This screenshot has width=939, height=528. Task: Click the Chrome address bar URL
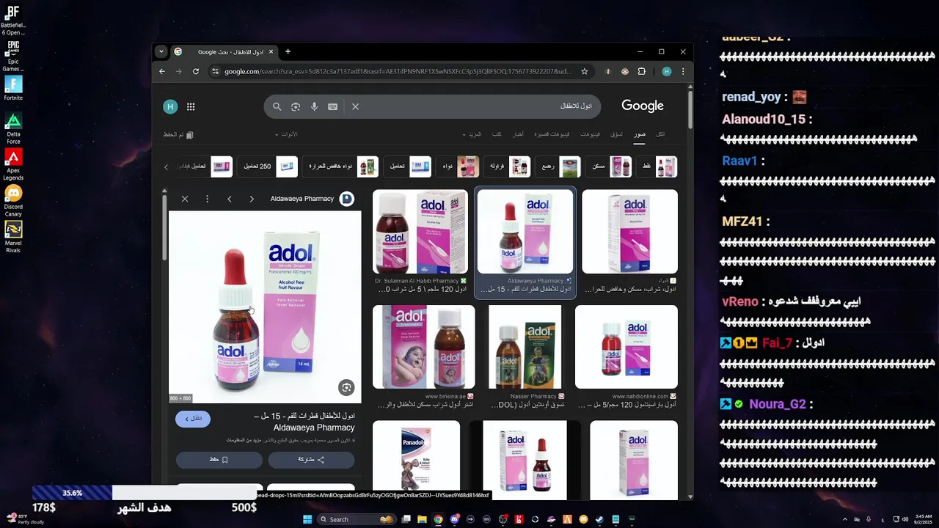click(x=397, y=71)
